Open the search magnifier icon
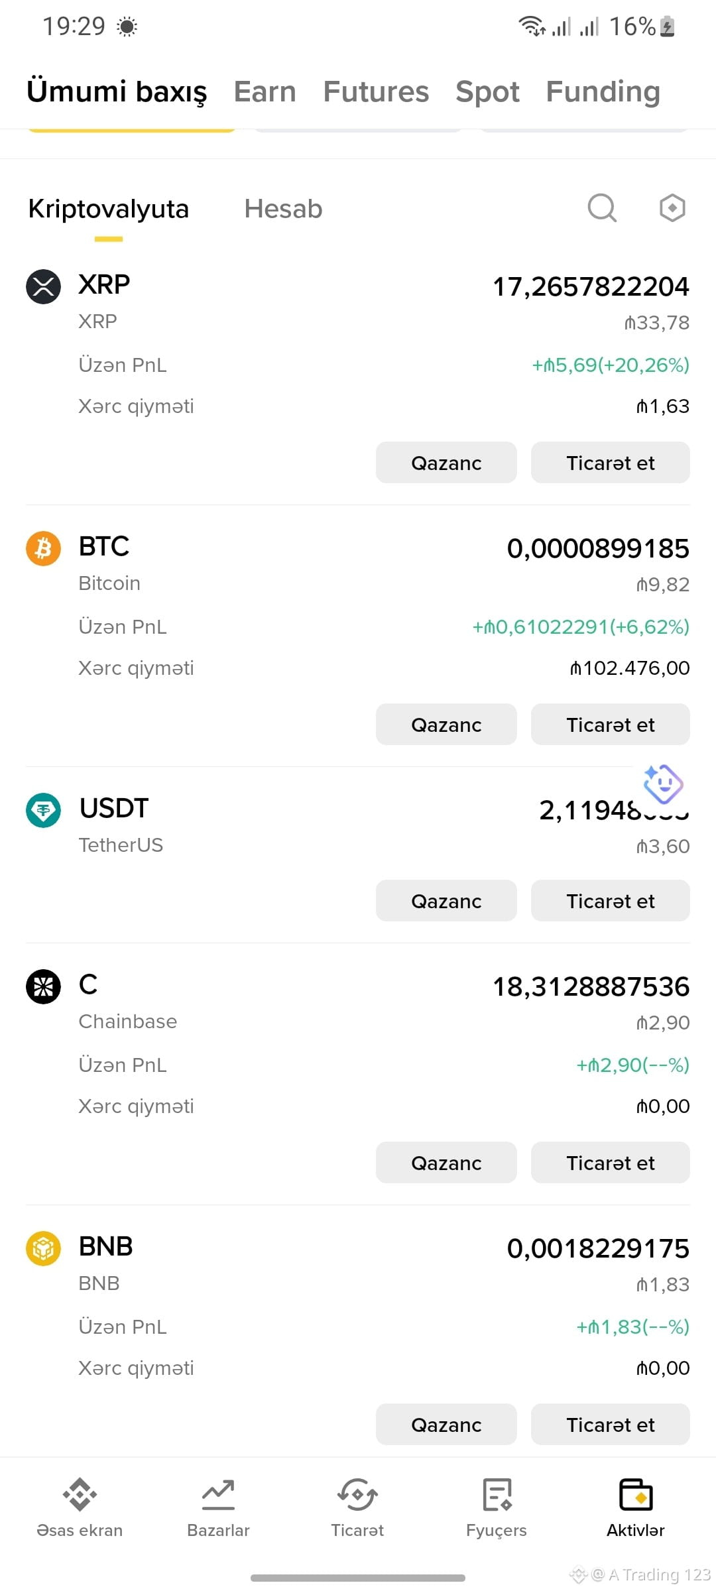Viewport: 716px width, 1591px height. pos(602,208)
